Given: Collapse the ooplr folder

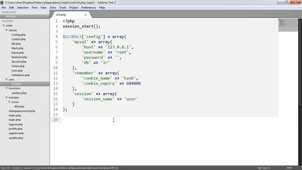Looking at the screenshot, I should tap(3, 25).
